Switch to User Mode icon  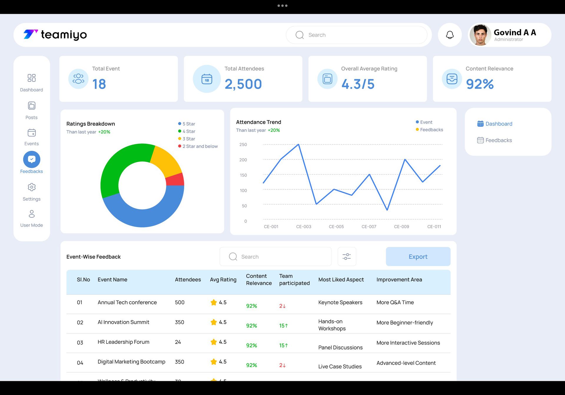click(x=31, y=214)
